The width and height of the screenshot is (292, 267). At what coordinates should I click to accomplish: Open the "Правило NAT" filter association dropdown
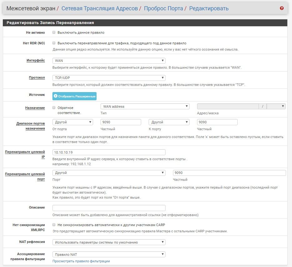(x=109, y=255)
